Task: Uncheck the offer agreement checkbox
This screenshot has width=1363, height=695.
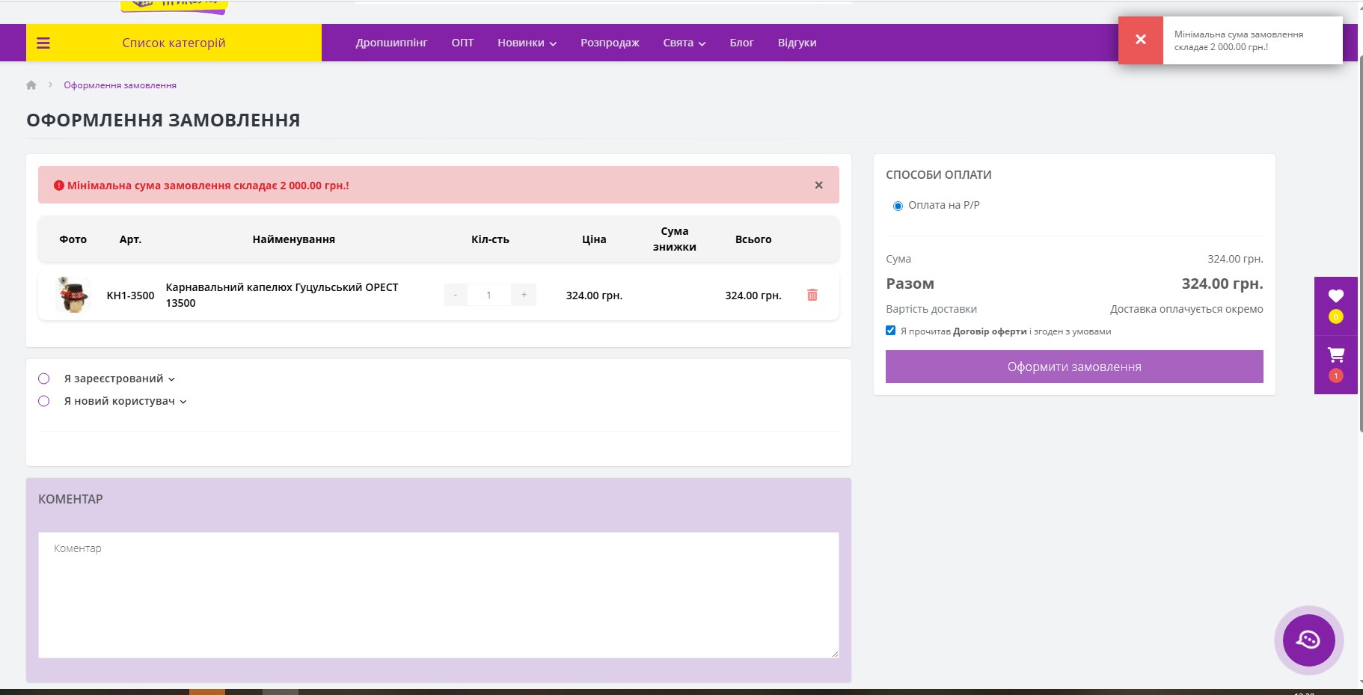Action: coord(890,331)
